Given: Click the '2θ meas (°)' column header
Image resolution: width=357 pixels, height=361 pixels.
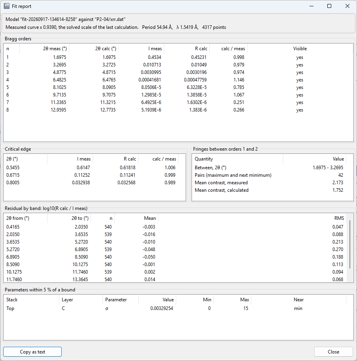Looking at the screenshot, I should tap(55, 49).
